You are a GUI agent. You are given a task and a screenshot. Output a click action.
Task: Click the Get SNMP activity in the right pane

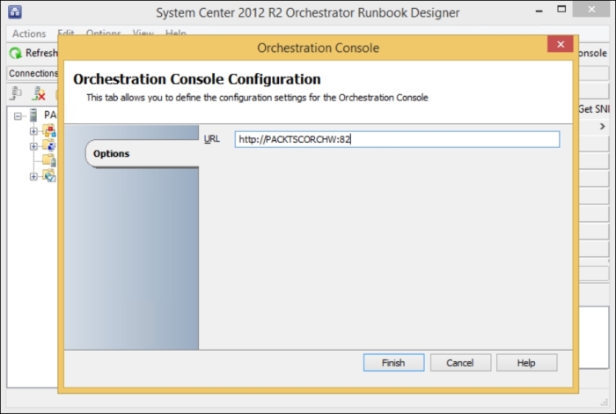[x=594, y=109]
